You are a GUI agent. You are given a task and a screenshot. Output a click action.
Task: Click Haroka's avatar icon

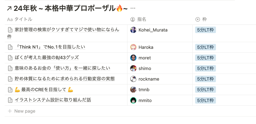133,47
